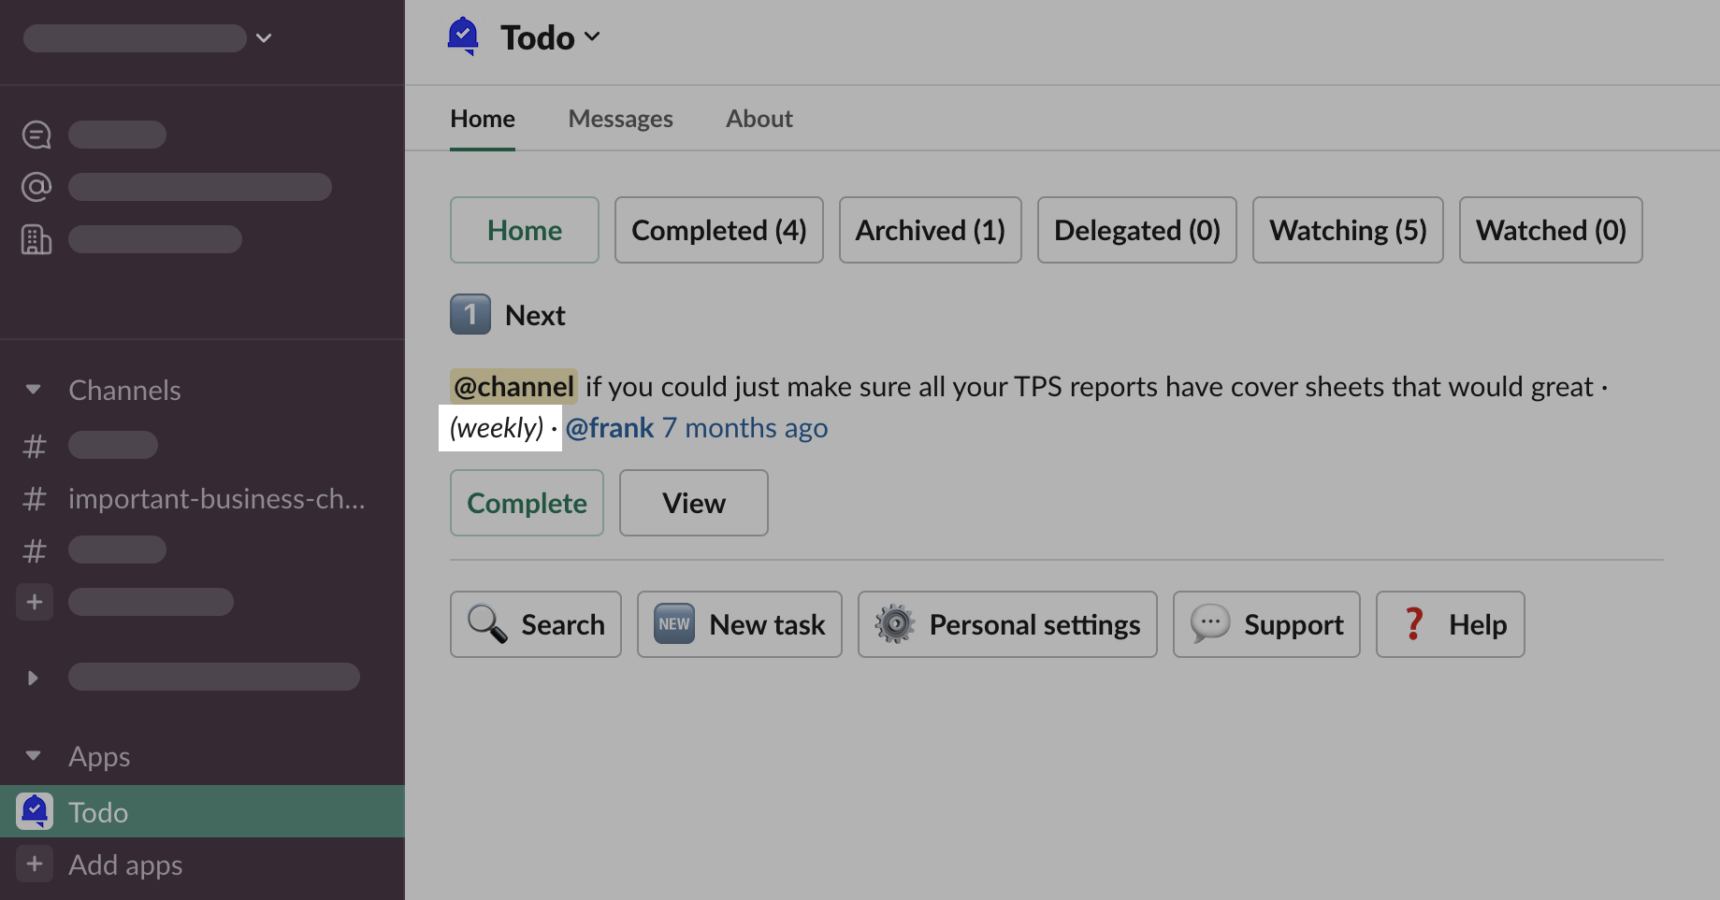Open the @frank mention link
The image size is (1720, 900).
[610, 428]
